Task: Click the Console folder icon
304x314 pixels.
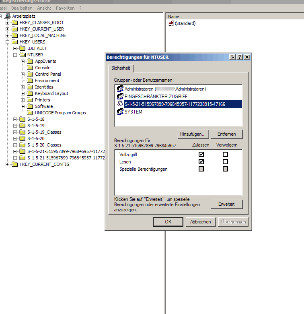Action: click(x=30, y=68)
